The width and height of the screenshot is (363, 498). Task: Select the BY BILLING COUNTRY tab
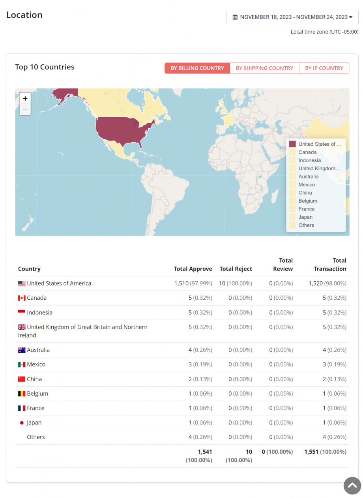point(197,68)
